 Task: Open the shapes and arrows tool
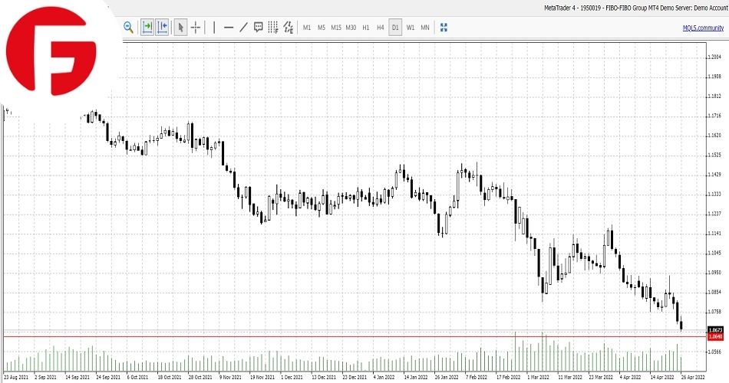coord(289,28)
